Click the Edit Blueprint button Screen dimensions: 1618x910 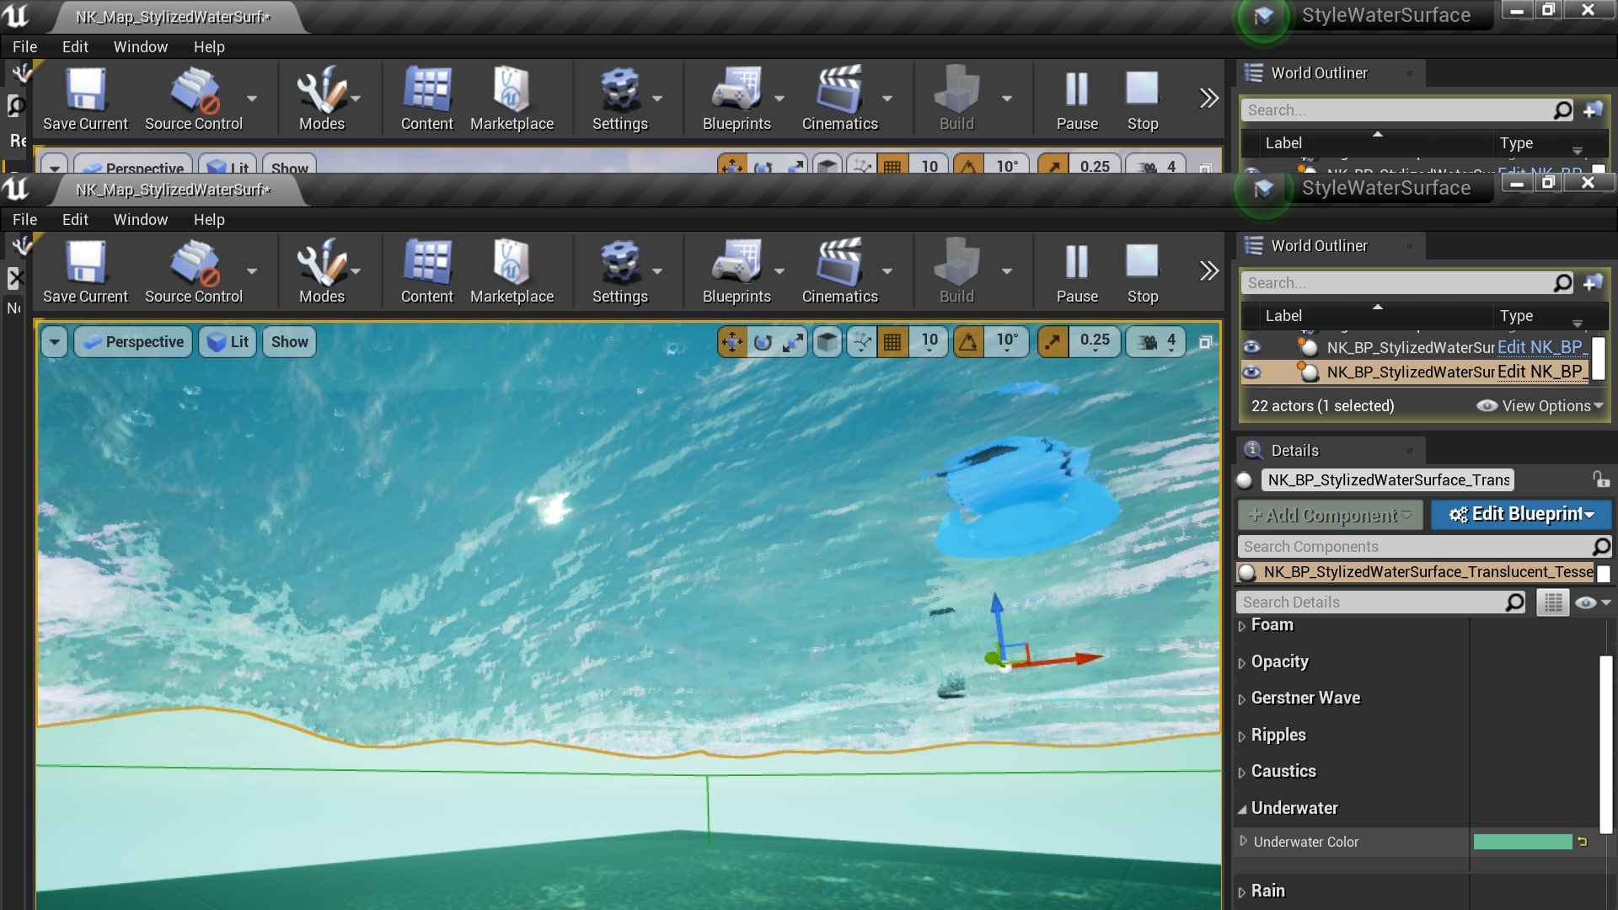[x=1521, y=514]
